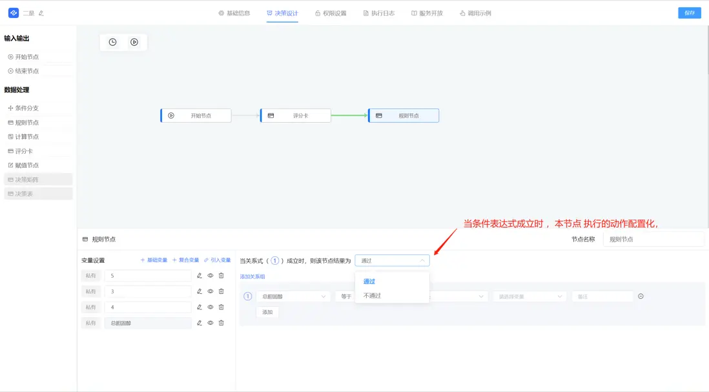709x392 pixels.
Task: Select 决策表 in the sidebar
Action: tap(38, 194)
